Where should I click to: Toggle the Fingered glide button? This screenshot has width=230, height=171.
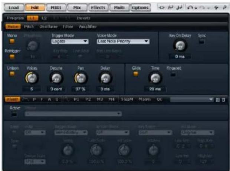tap(173, 75)
